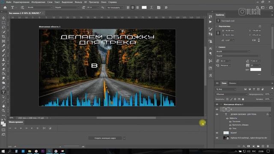This screenshot has height=154, width=274.
Task: Collapse the Символ section in Properties
Action: (217, 47)
